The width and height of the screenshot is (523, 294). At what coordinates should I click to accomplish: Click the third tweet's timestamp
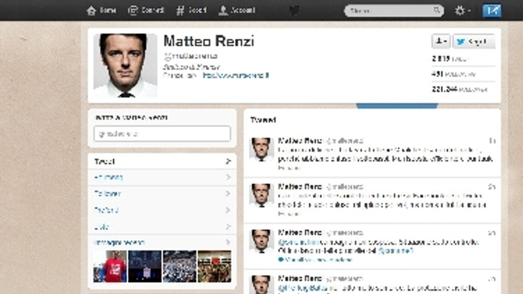[x=492, y=233]
